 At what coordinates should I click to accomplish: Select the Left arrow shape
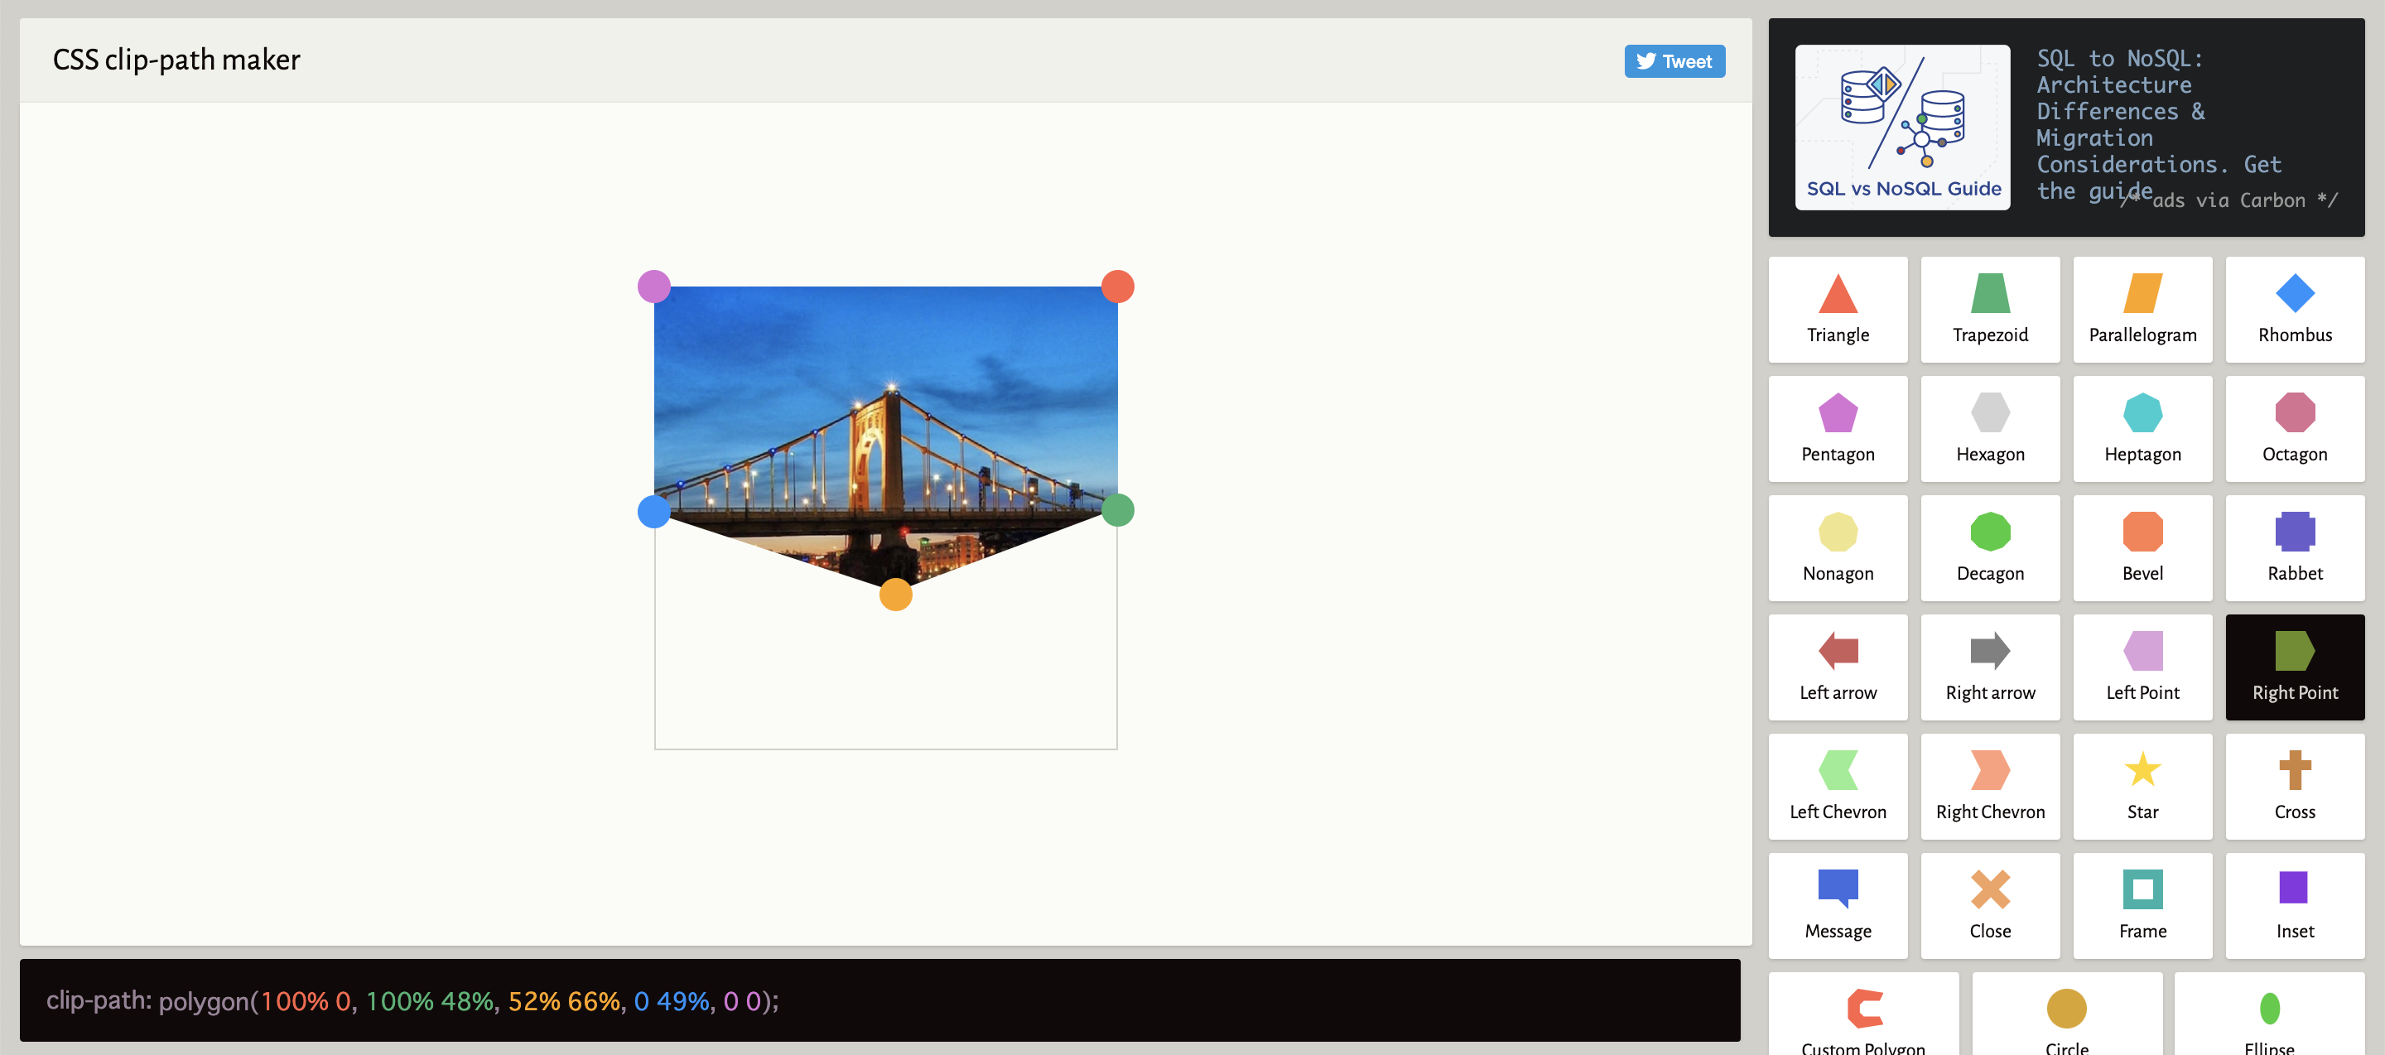(x=1837, y=667)
